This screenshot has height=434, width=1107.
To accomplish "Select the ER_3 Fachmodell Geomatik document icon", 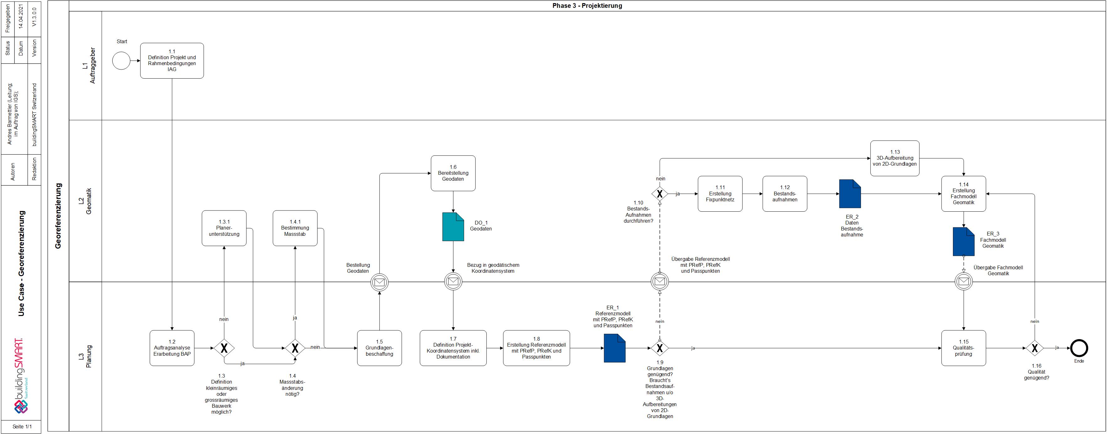I will pyautogui.click(x=964, y=241).
